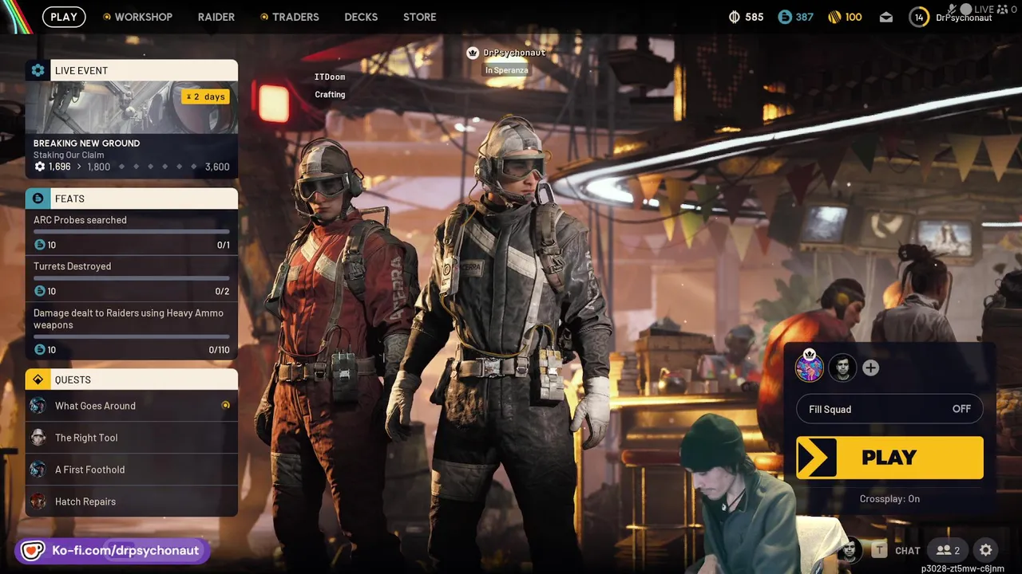Open the WORKSHOP tab

coord(143,17)
